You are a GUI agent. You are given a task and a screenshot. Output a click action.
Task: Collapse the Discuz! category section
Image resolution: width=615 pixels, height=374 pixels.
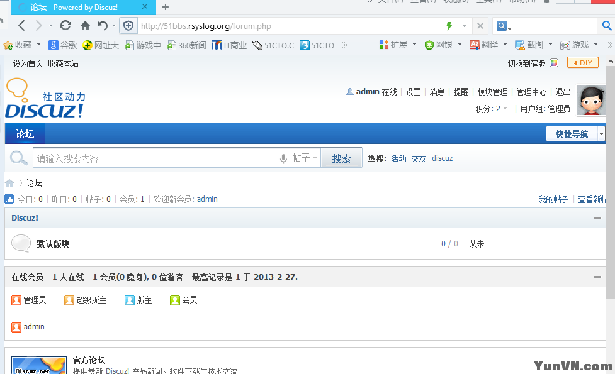click(597, 217)
